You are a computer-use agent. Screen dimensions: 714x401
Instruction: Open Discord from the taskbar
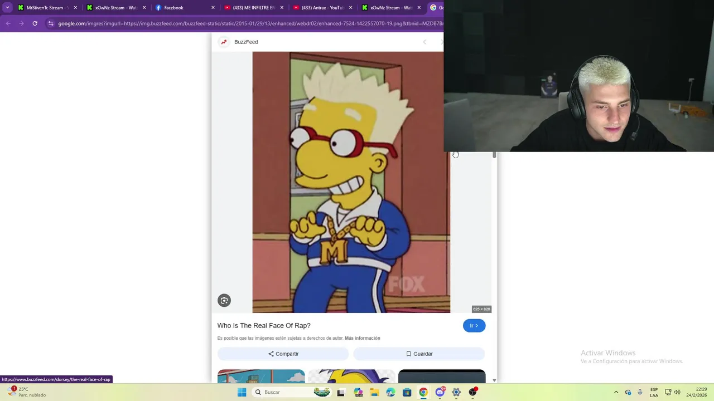tap(440, 392)
